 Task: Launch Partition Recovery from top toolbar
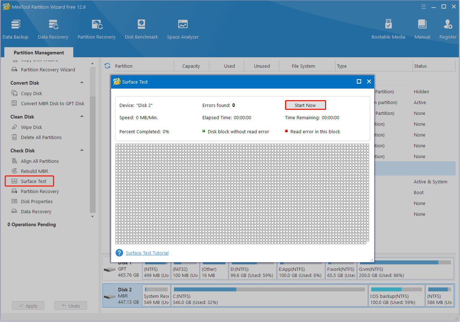(x=96, y=29)
